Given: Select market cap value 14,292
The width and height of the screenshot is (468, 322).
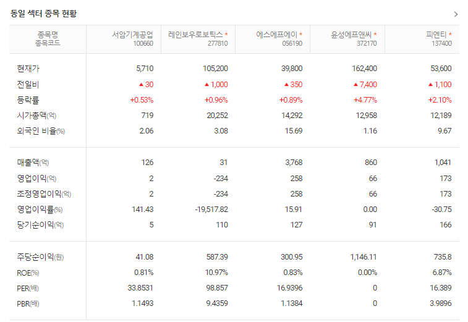Looking at the screenshot, I should tap(292, 116).
